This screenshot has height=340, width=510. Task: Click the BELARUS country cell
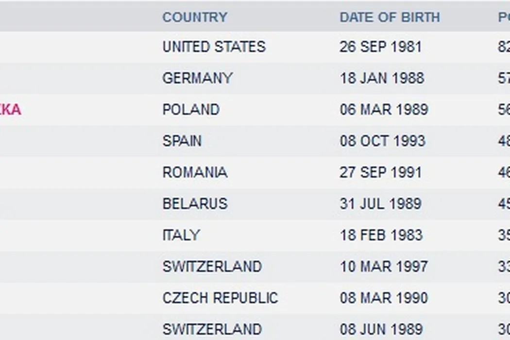[195, 204]
